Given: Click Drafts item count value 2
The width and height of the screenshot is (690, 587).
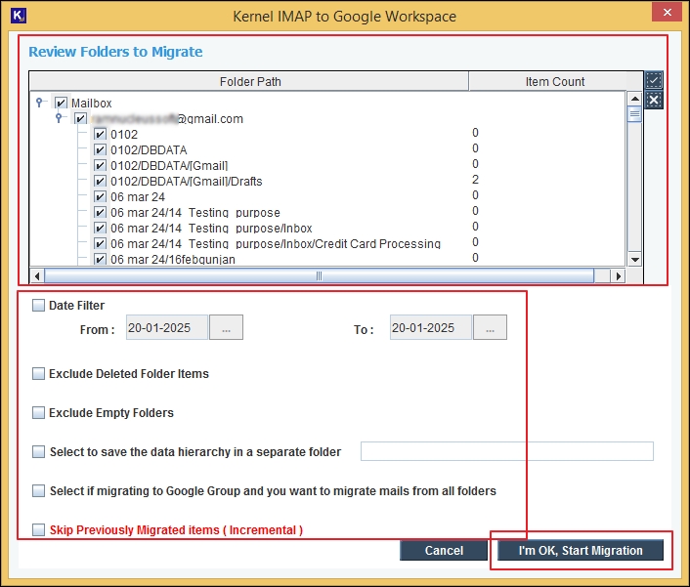Looking at the screenshot, I should (x=475, y=180).
